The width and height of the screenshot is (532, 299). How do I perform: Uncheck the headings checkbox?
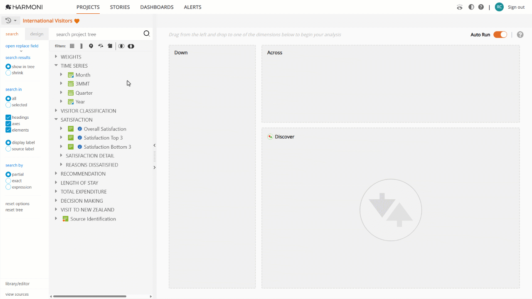8,118
